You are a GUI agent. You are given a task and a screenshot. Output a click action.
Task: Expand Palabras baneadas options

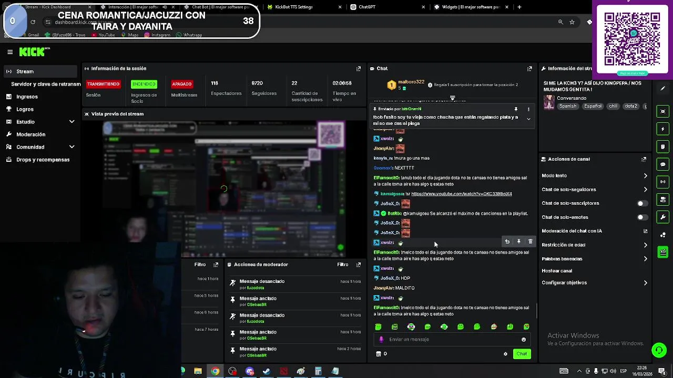pos(646,259)
